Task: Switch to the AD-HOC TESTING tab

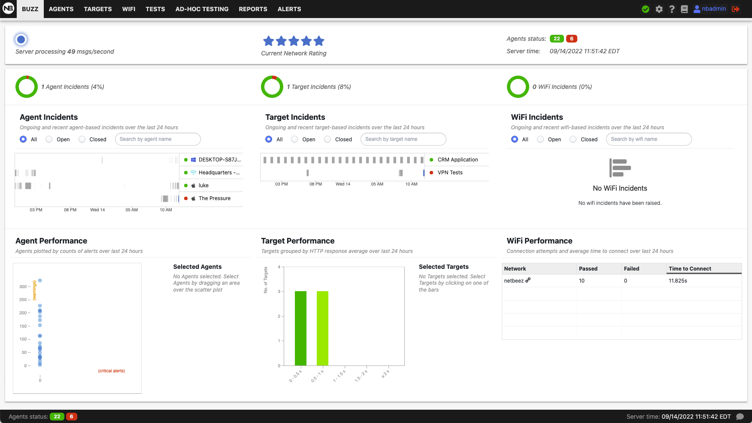Action: point(202,9)
